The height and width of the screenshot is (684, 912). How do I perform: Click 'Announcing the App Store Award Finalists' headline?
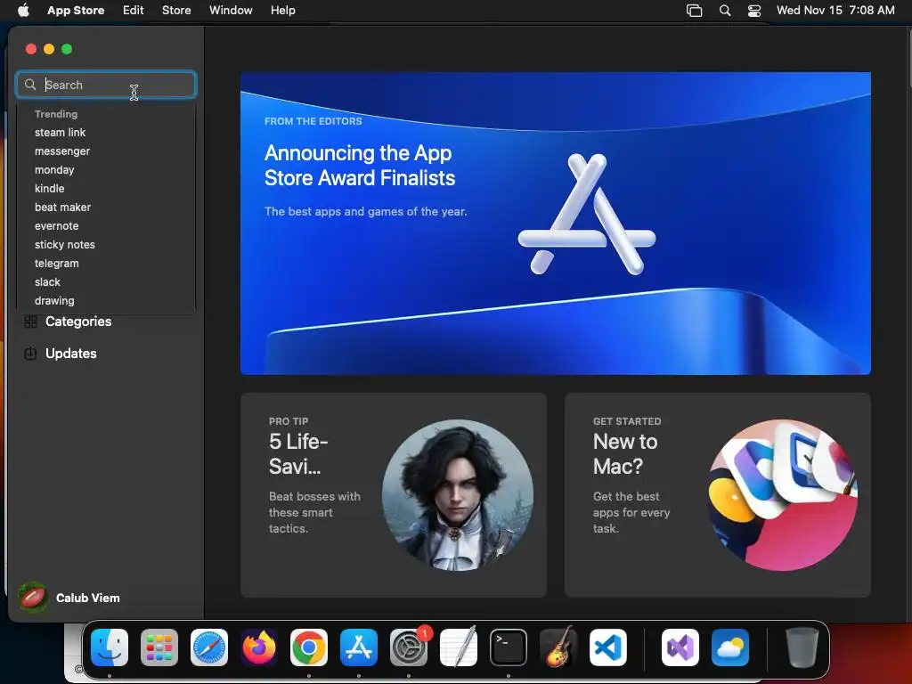tap(360, 165)
